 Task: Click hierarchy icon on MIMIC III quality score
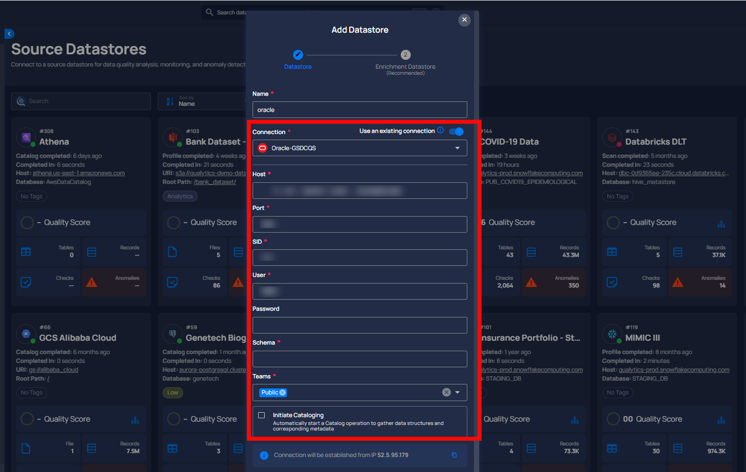(x=721, y=420)
